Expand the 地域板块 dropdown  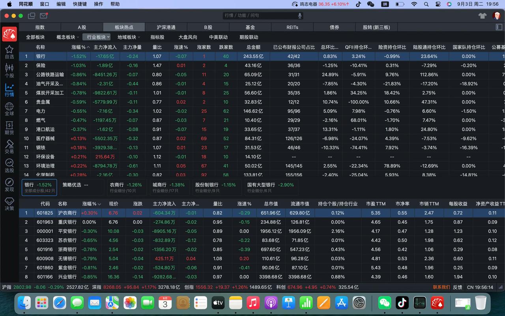[x=127, y=37]
